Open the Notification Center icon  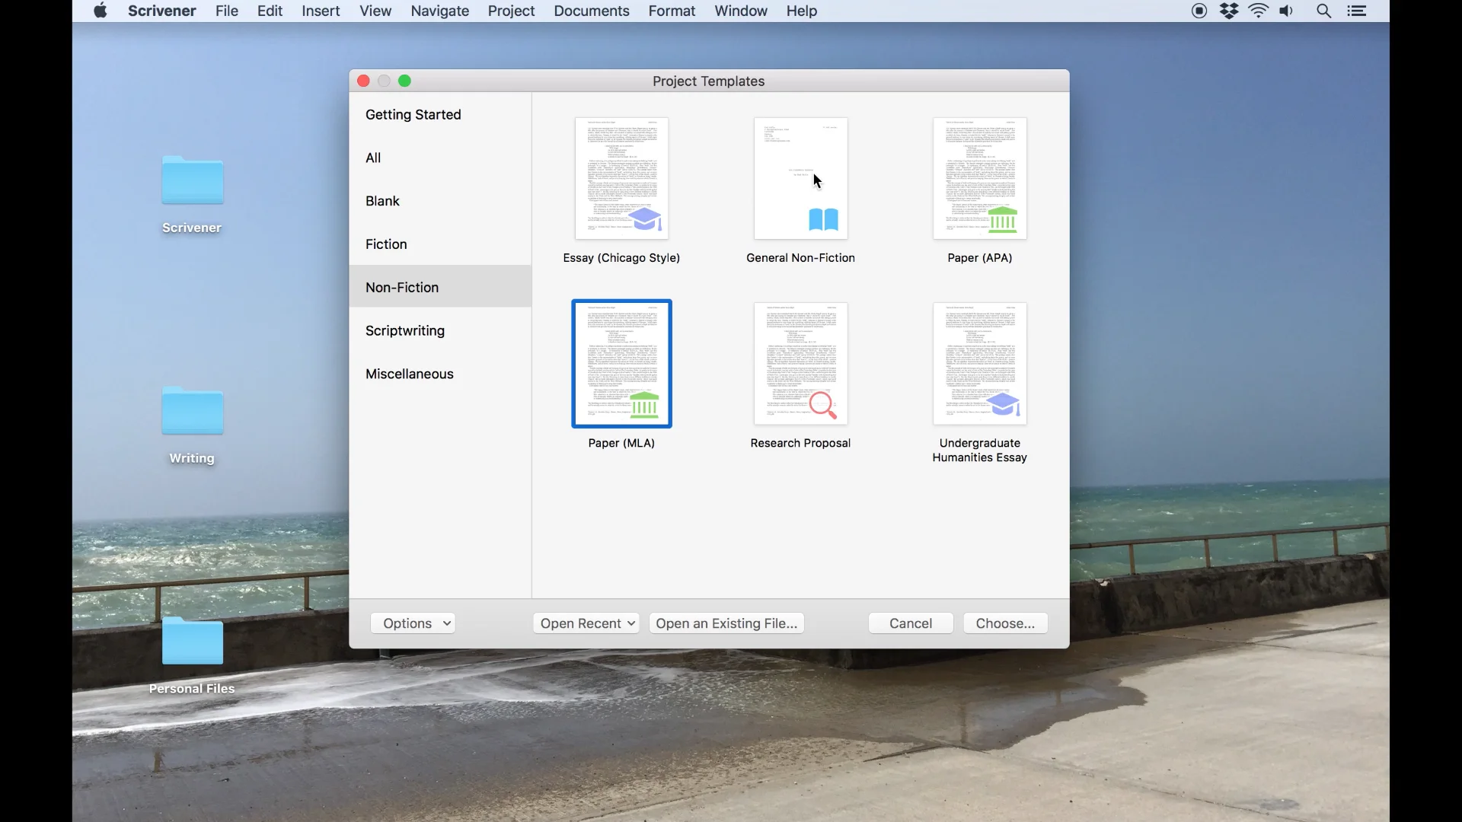click(1357, 11)
